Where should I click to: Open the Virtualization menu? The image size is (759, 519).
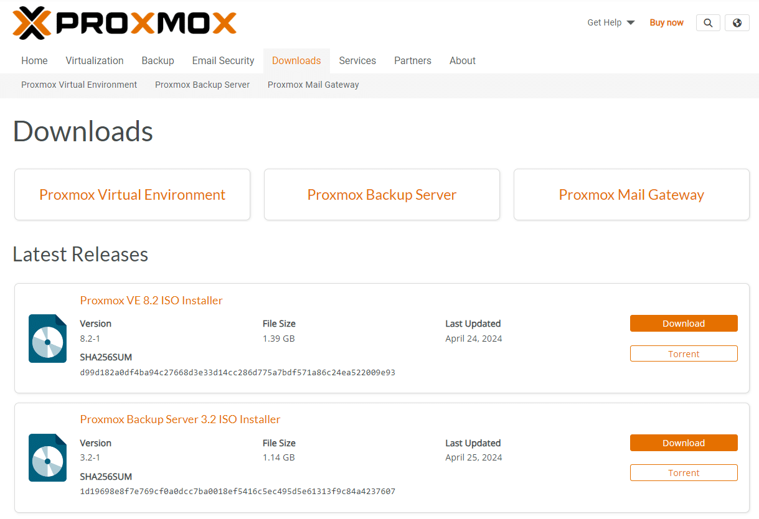pyautogui.click(x=94, y=60)
